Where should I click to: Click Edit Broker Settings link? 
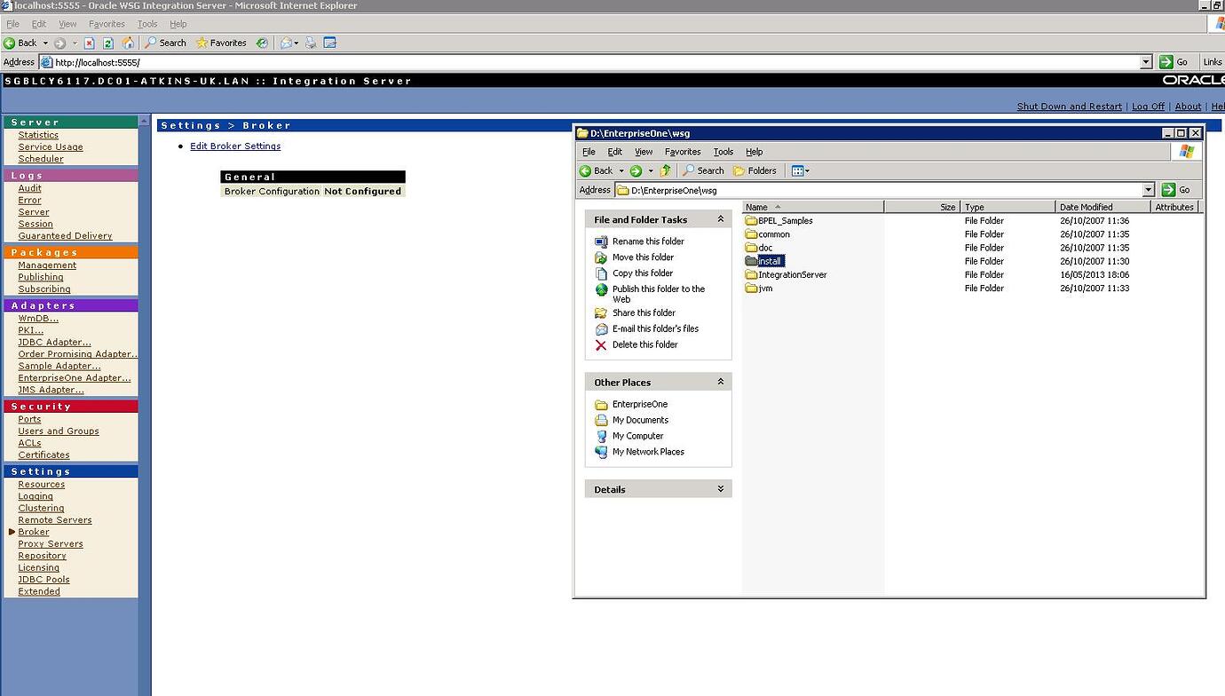(x=235, y=146)
